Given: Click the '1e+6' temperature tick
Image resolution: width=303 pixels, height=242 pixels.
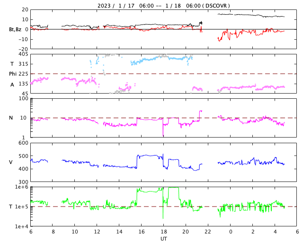Looking at the screenshot, I should (x=22, y=187).
